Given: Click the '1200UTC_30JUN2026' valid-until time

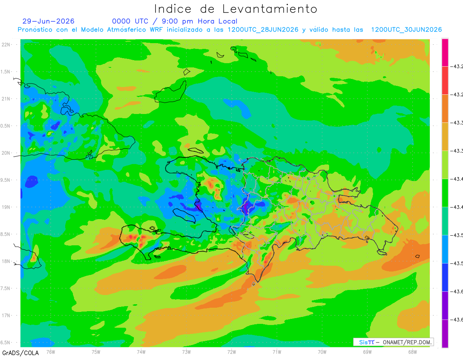Looking at the screenshot, I should pos(406,30).
